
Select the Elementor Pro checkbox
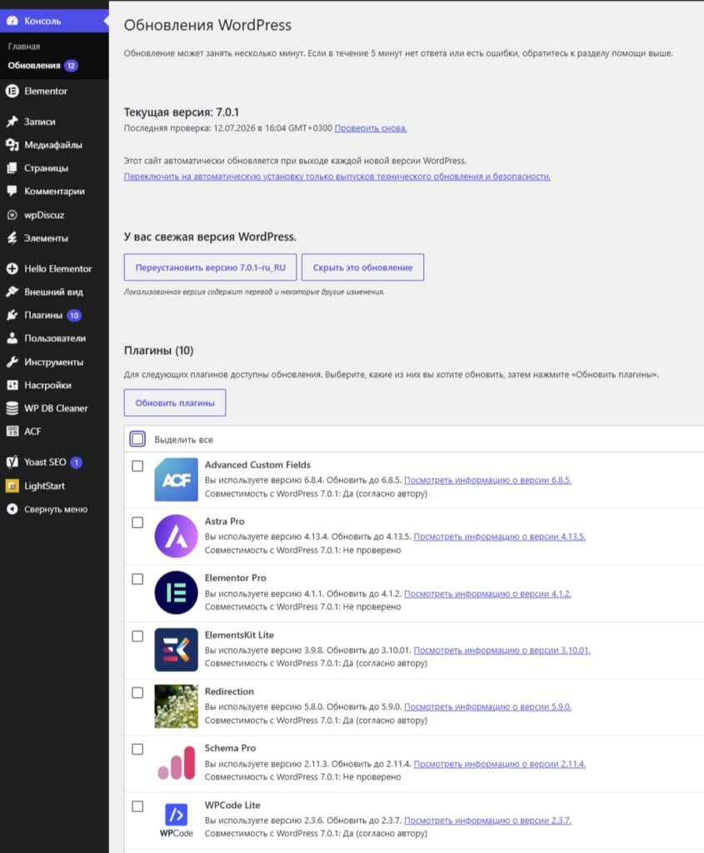pos(137,579)
